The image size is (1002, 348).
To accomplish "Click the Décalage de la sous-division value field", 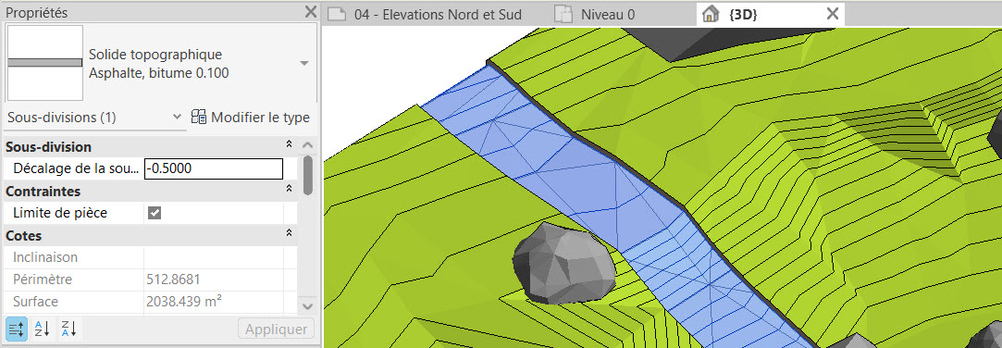I will click(x=214, y=168).
